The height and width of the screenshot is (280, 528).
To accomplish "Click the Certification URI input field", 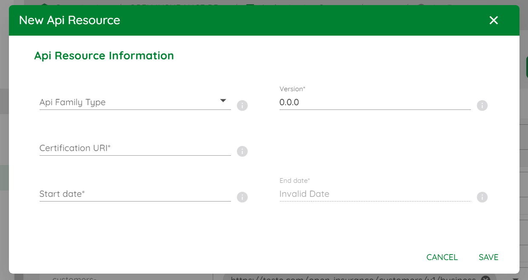I will click(x=135, y=148).
